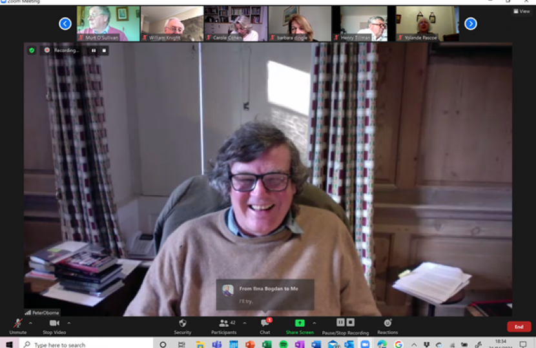Open the Security shield icon
This screenshot has width=536, height=348.
183,324
